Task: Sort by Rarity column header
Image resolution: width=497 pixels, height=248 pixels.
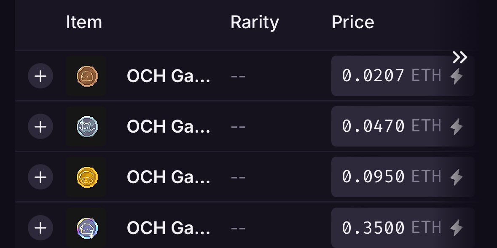Action: 255,23
